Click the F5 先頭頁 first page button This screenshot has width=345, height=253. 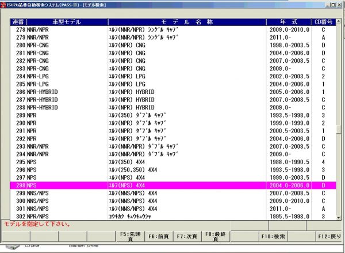[130, 236]
